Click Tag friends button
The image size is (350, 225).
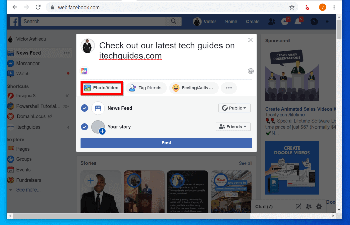[146, 88]
